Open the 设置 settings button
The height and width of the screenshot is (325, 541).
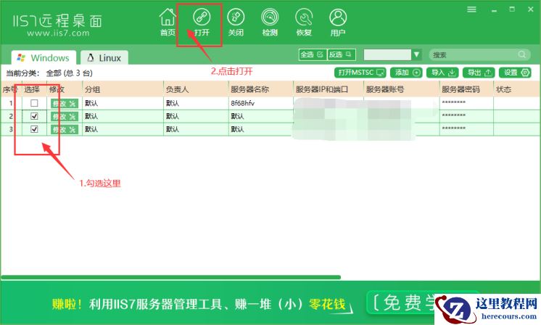515,73
